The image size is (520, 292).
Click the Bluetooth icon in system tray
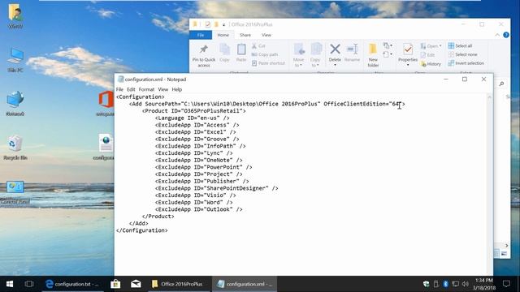(445, 284)
